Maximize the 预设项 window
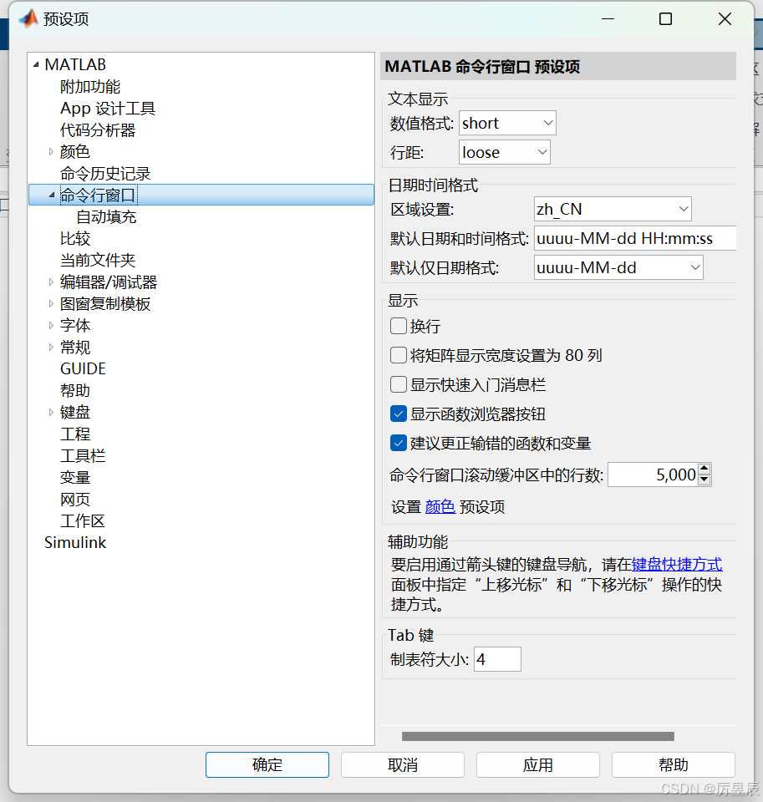Viewport: 763px width, 802px height. (665, 19)
